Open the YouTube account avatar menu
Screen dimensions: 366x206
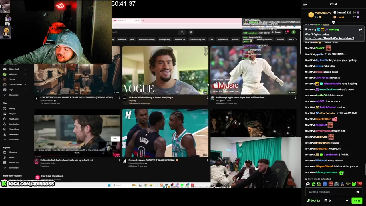pos(293,32)
